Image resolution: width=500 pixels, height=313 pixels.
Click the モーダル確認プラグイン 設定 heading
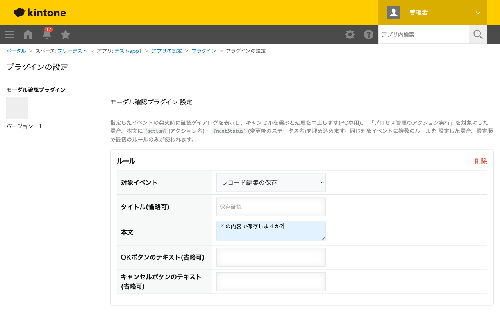(x=151, y=102)
